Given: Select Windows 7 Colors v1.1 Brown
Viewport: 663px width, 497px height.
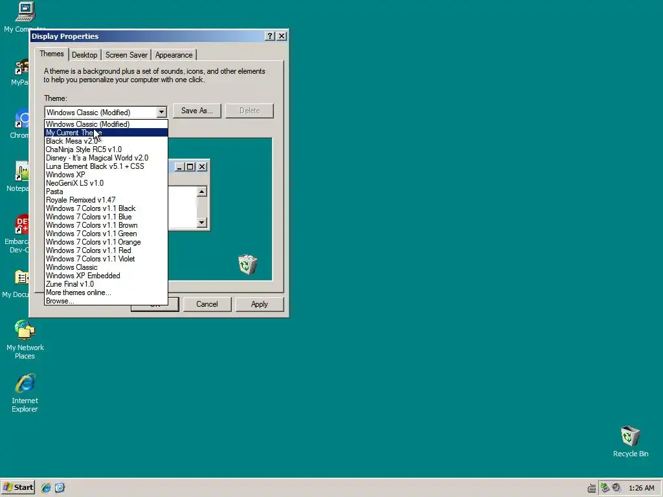Looking at the screenshot, I should pos(106,225).
